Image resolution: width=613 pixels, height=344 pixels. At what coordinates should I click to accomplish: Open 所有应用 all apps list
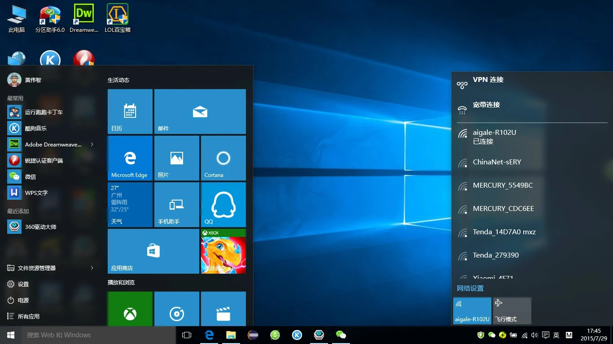28,316
